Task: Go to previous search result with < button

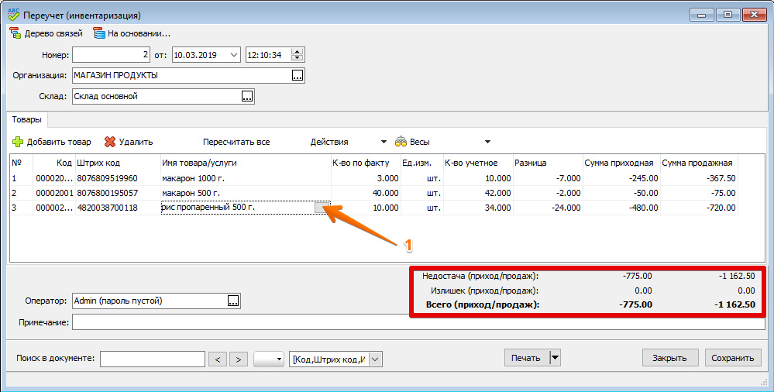Action: (x=218, y=359)
